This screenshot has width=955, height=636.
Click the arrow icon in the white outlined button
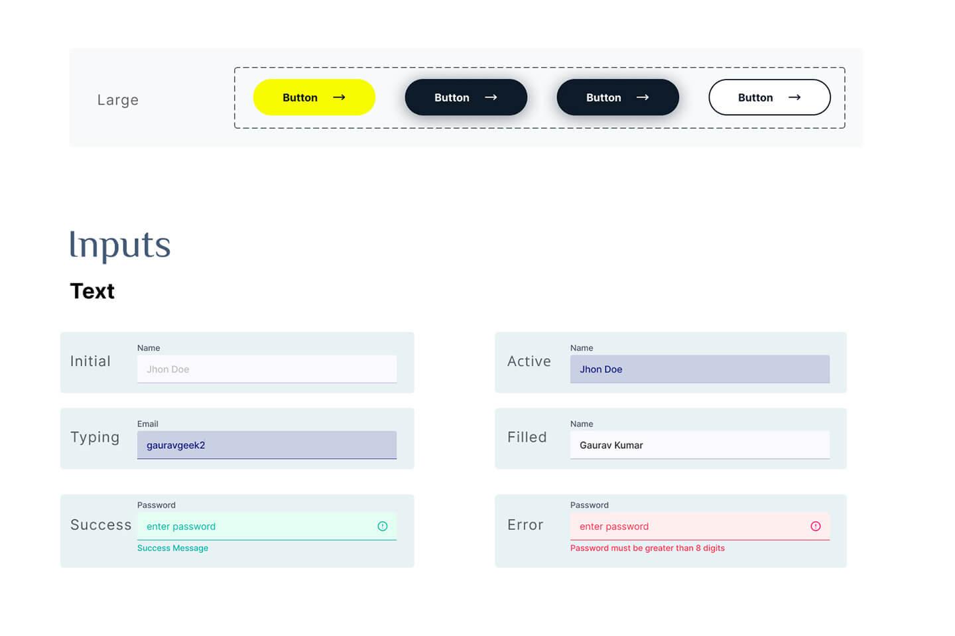[x=794, y=97]
